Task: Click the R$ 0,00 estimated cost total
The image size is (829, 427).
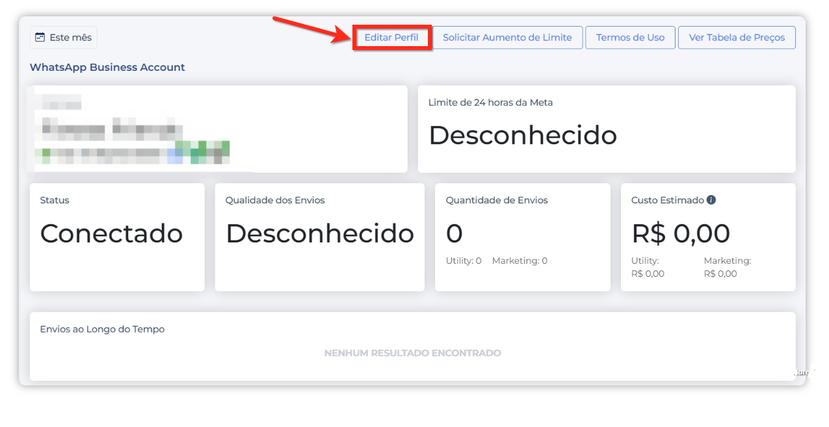Action: pyautogui.click(x=681, y=233)
